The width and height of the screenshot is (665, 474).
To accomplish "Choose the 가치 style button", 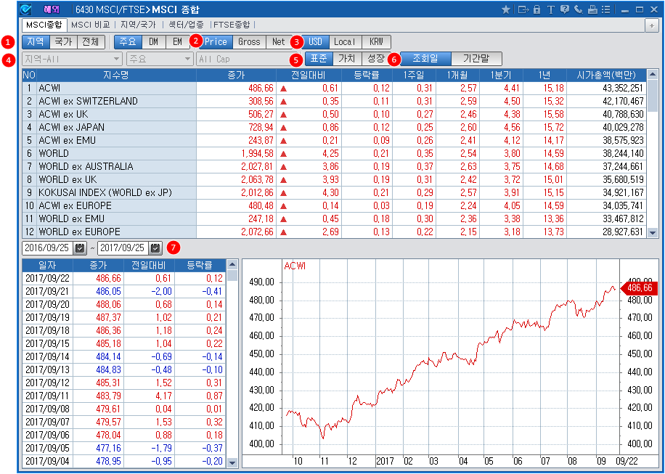I will pyautogui.click(x=347, y=59).
